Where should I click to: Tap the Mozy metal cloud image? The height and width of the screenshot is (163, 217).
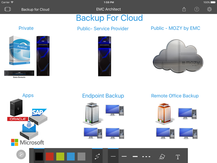click(x=178, y=56)
